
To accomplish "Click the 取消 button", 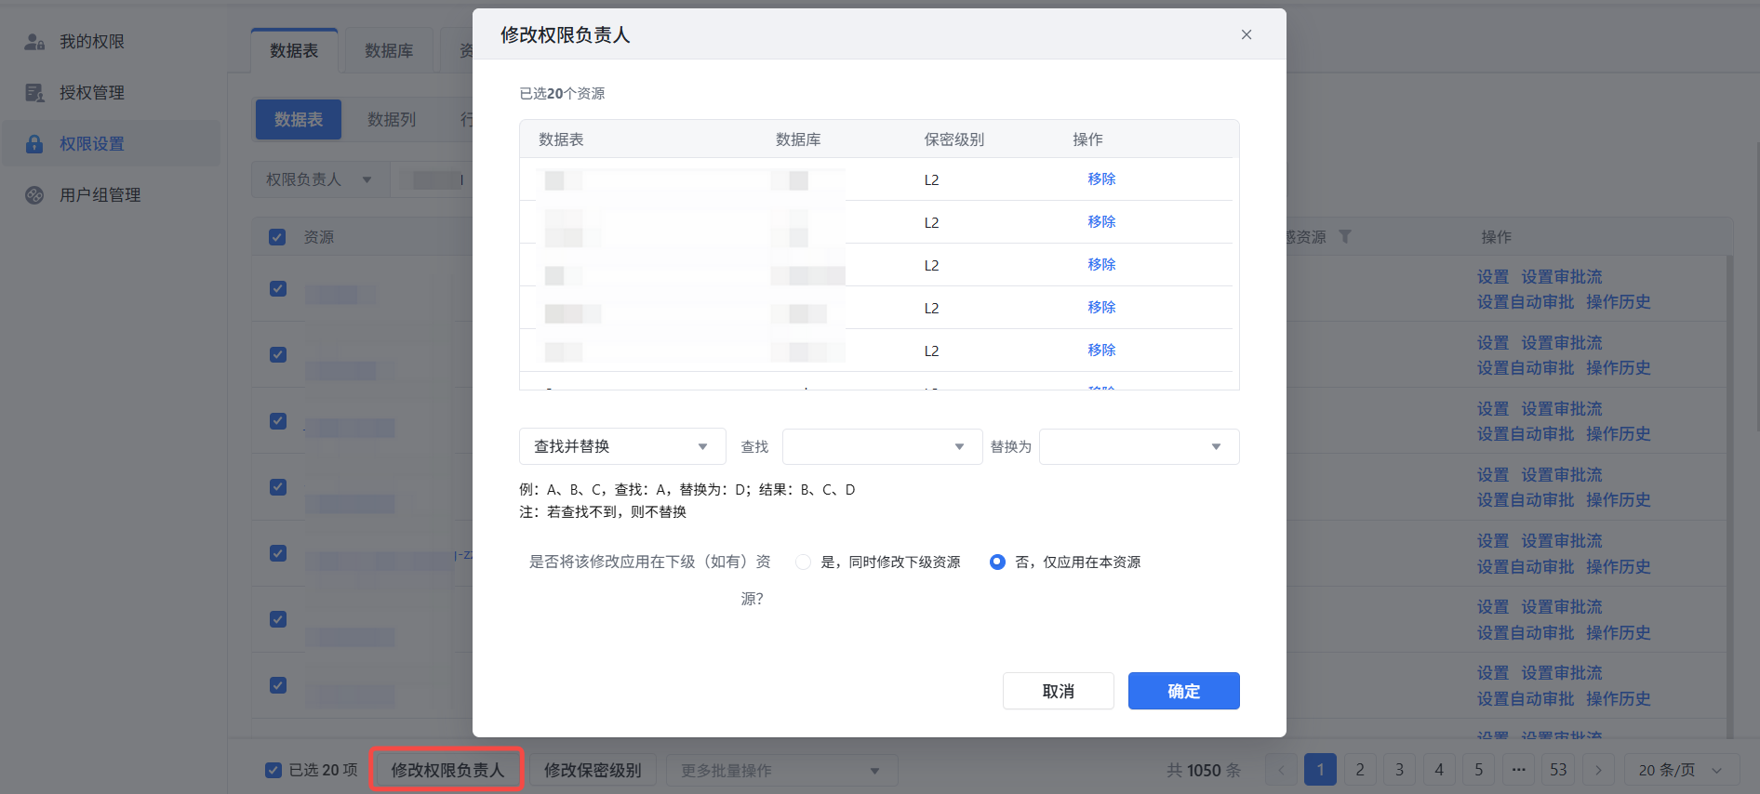I will 1058,691.
